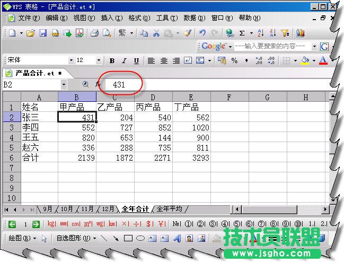Toggle Bold formatting
Screen dimensions: 344x262
tap(112, 60)
